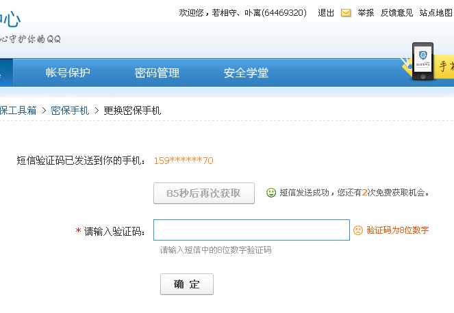
Task: Click the green smiley success icon
Action: tap(271, 193)
